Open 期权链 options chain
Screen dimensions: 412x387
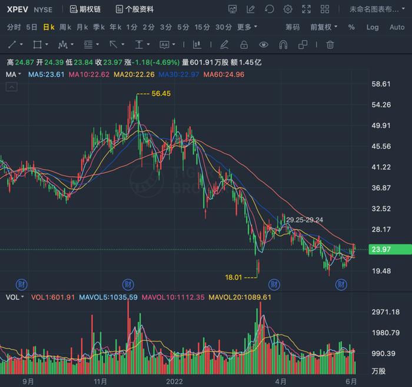pyautogui.click(x=85, y=9)
